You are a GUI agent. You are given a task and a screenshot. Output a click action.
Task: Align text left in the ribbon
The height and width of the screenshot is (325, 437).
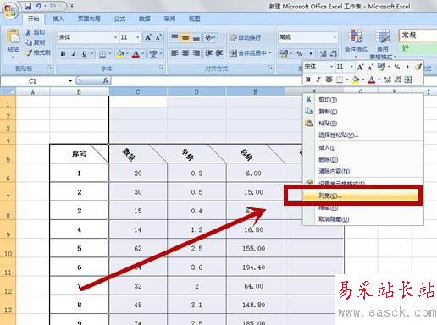(174, 53)
